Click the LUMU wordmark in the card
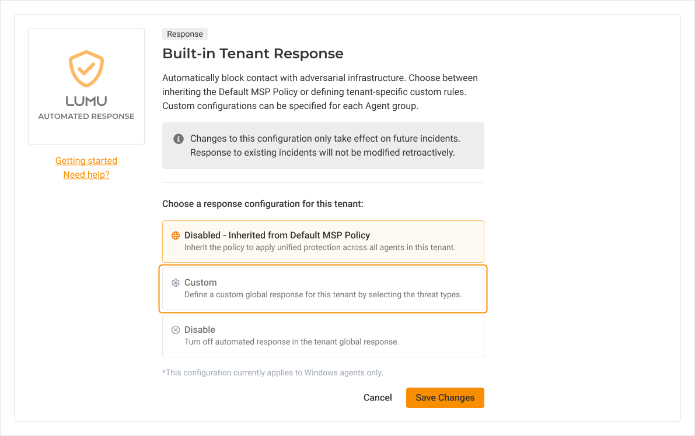695x436 pixels. [86, 100]
